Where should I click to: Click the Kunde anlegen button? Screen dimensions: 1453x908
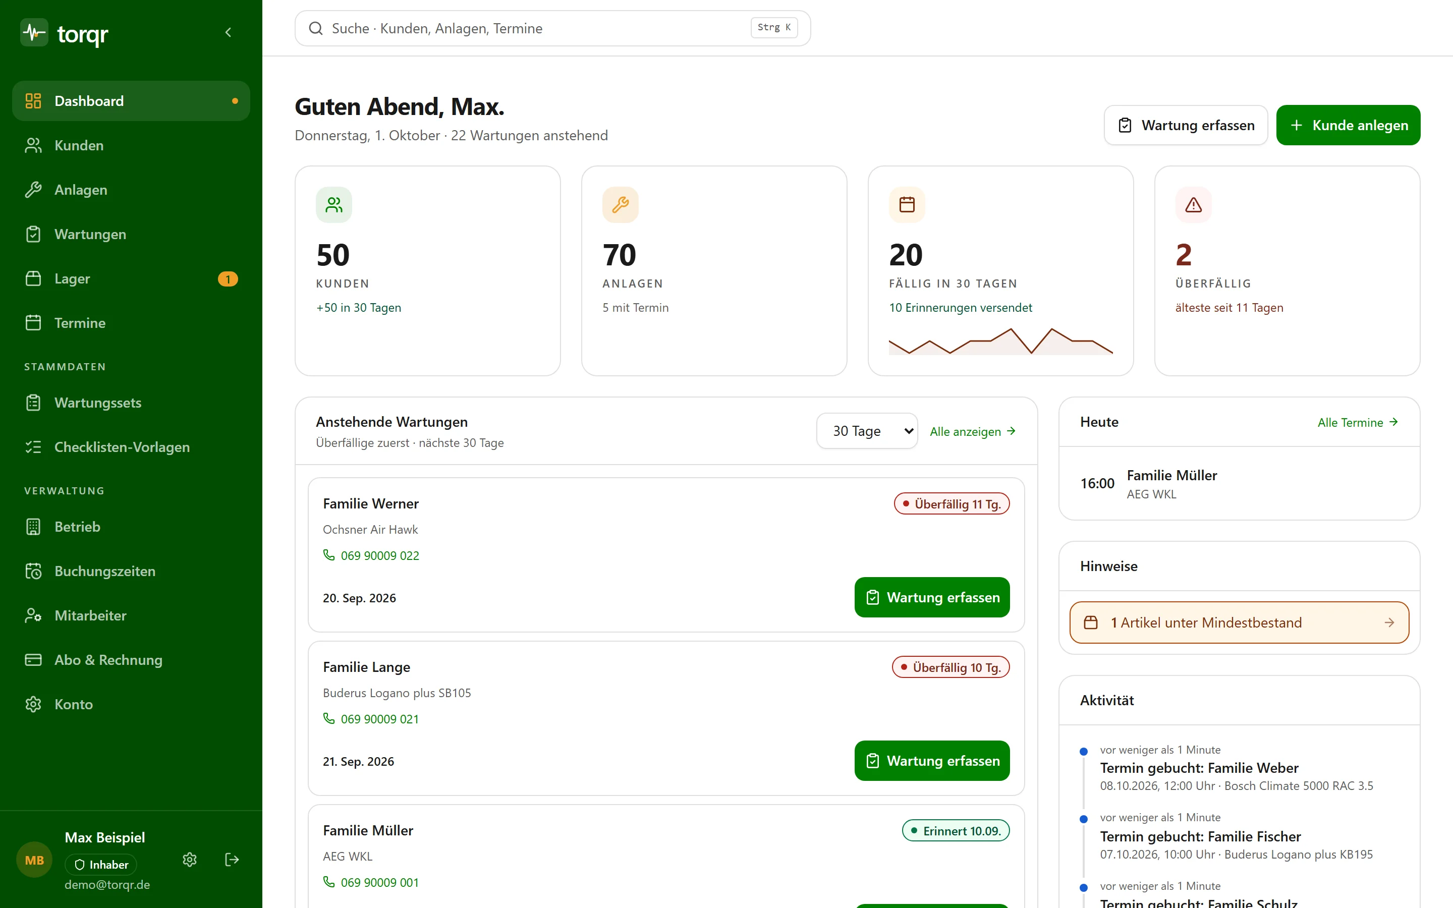[x=1348, y=125]
